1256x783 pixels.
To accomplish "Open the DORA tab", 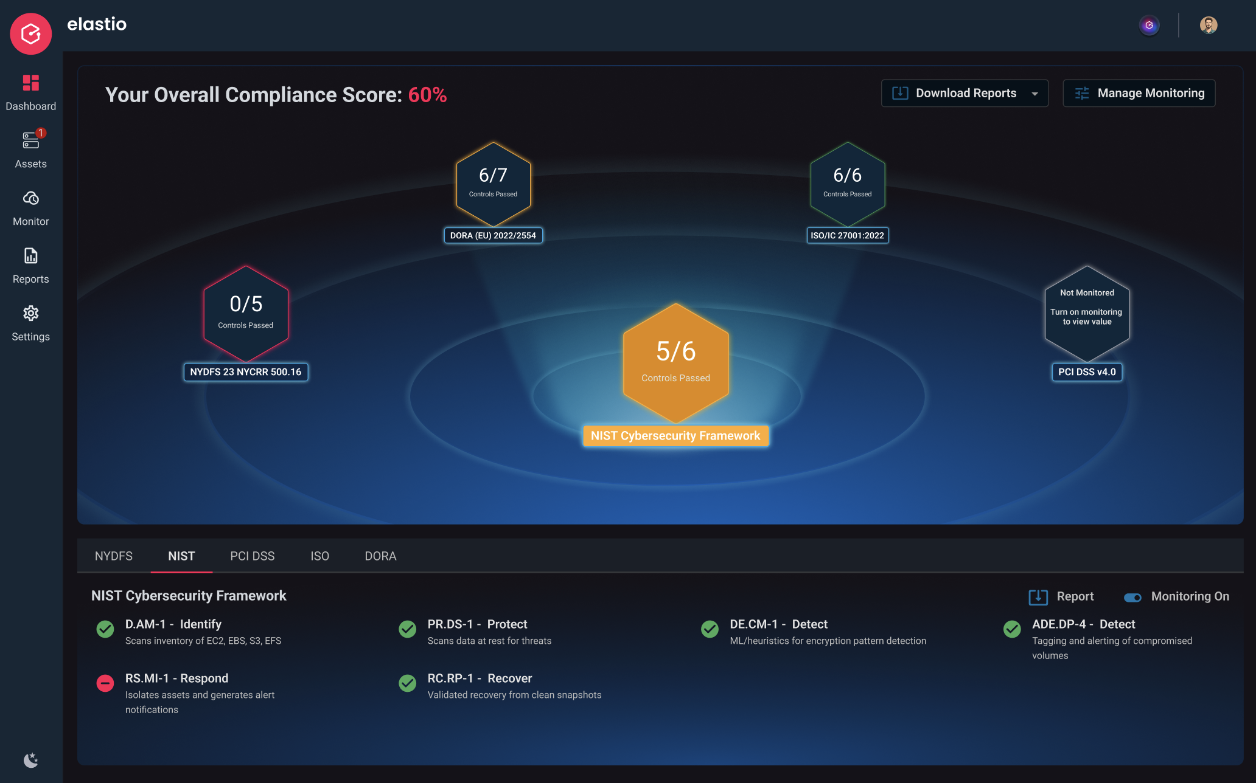I will pyautogui.click(x=380, y=556).
